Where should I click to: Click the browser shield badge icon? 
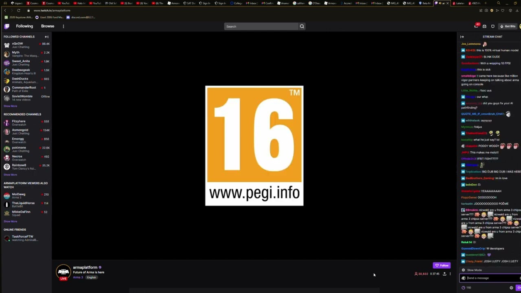492,11
